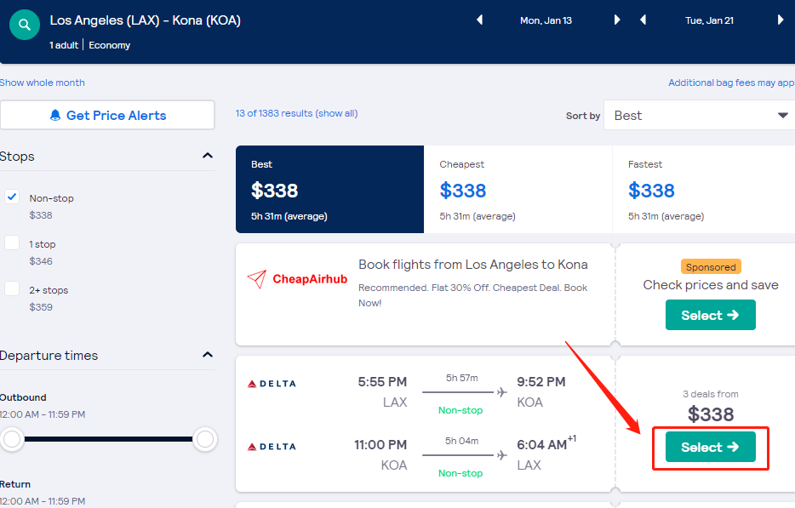The image size is (795, 508).
Task: Click the green search magnifier icon
Action: 25,25
